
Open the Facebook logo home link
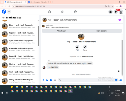pos(4,12)
